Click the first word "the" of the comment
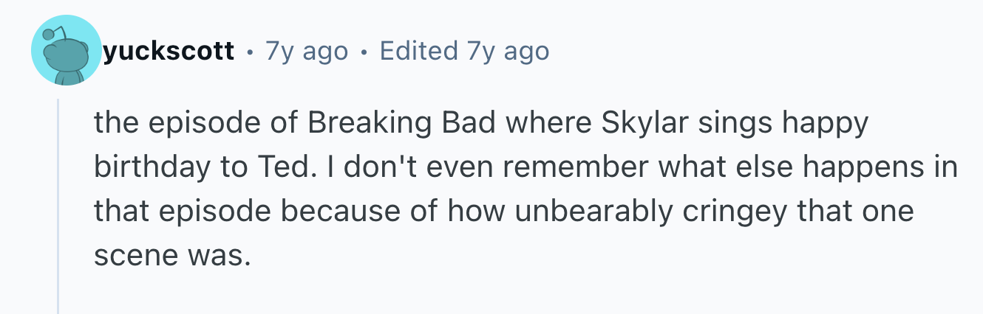This screenshot has width=983, height=314. (x=113, y=122)
